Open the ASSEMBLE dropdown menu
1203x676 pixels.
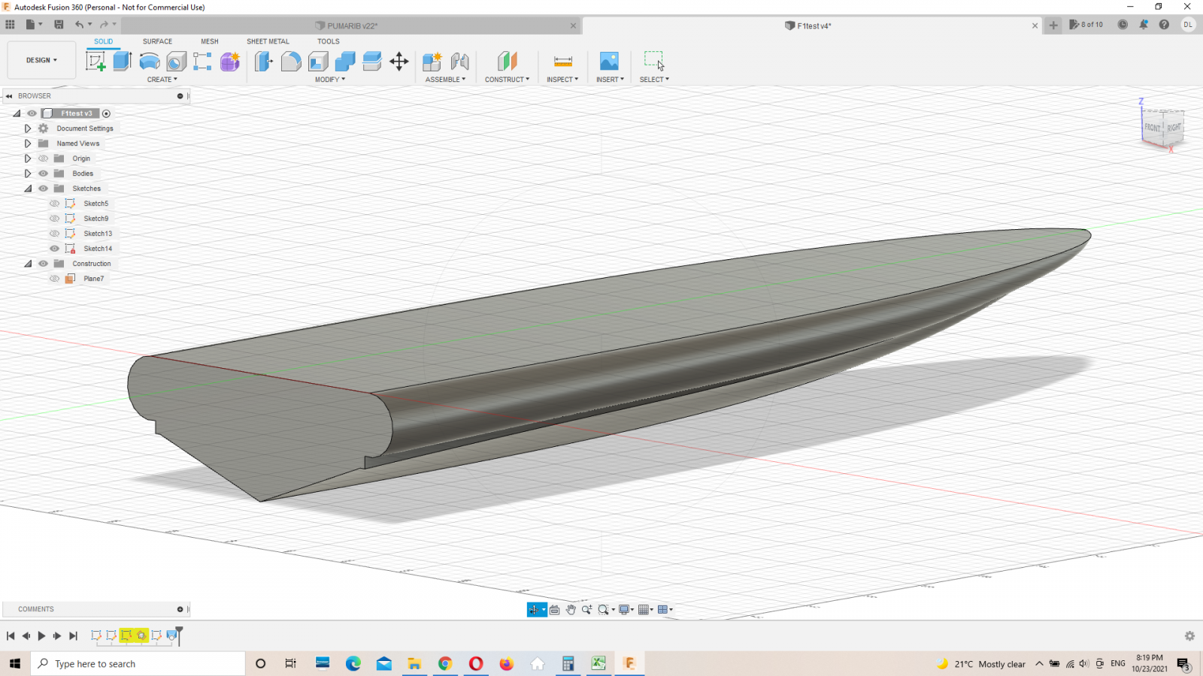(x=445, y=80)
